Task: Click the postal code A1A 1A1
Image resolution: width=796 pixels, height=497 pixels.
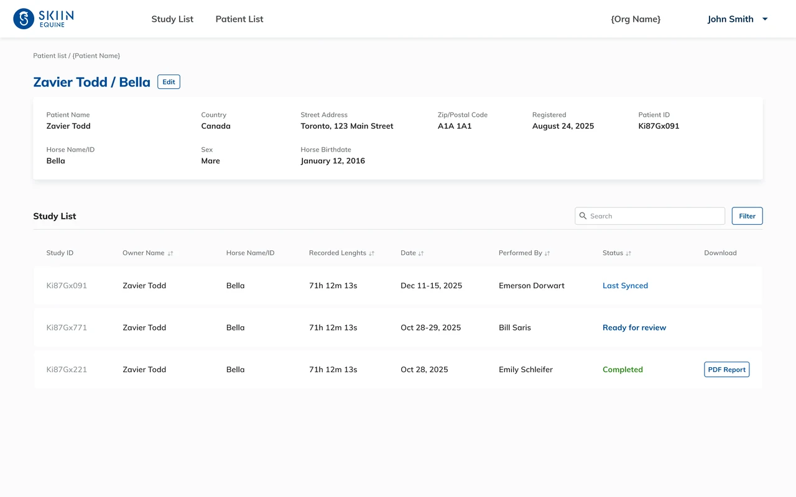Action: coord(455,126)
